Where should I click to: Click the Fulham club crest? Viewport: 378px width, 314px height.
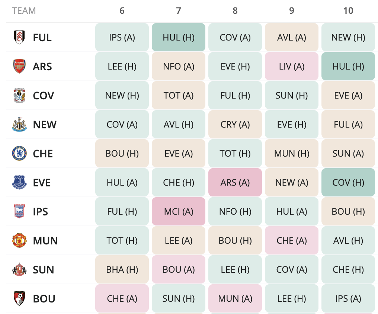19,37
